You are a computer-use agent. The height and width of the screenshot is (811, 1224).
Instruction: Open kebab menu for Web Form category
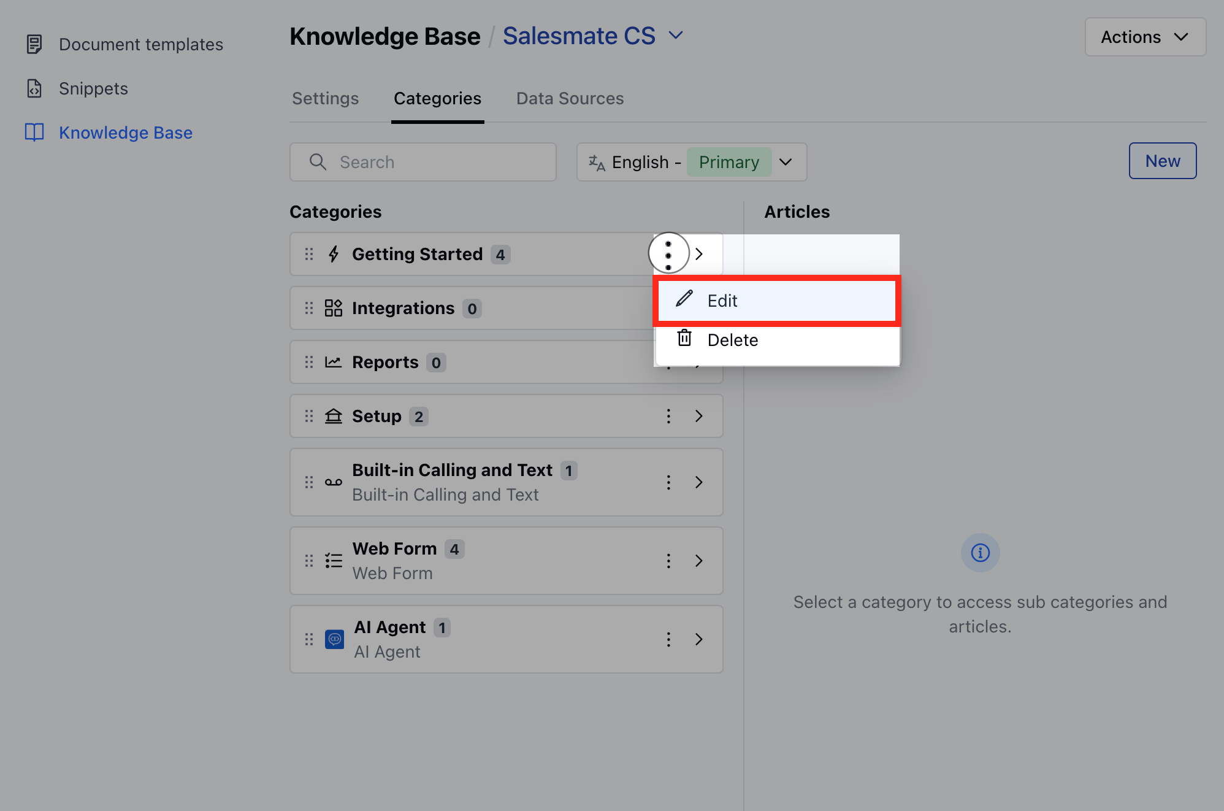[x=668, y=561]
